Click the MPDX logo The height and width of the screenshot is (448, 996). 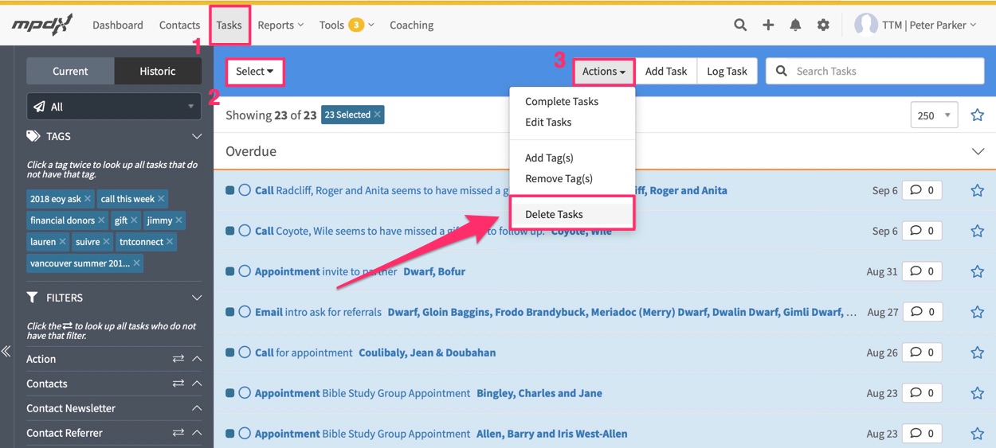(x=42, y=25)
